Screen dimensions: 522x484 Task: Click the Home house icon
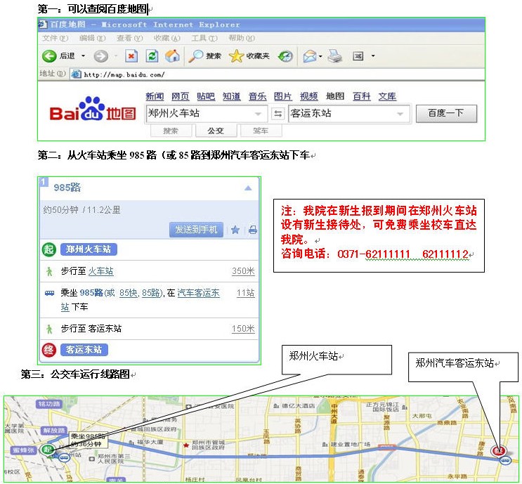point(172,56)
